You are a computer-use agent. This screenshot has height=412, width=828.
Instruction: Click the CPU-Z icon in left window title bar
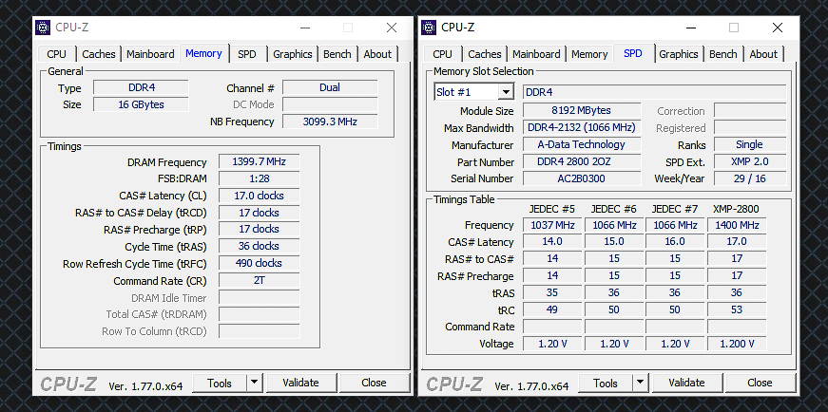[x=43, y=28]
